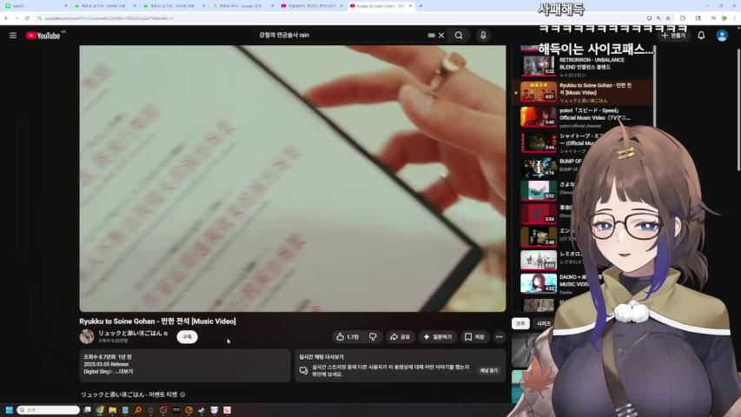The width and height of the screenshot is (741, 417).
Task: Click the Windows taskbar search box
Action: coord(48,410)
